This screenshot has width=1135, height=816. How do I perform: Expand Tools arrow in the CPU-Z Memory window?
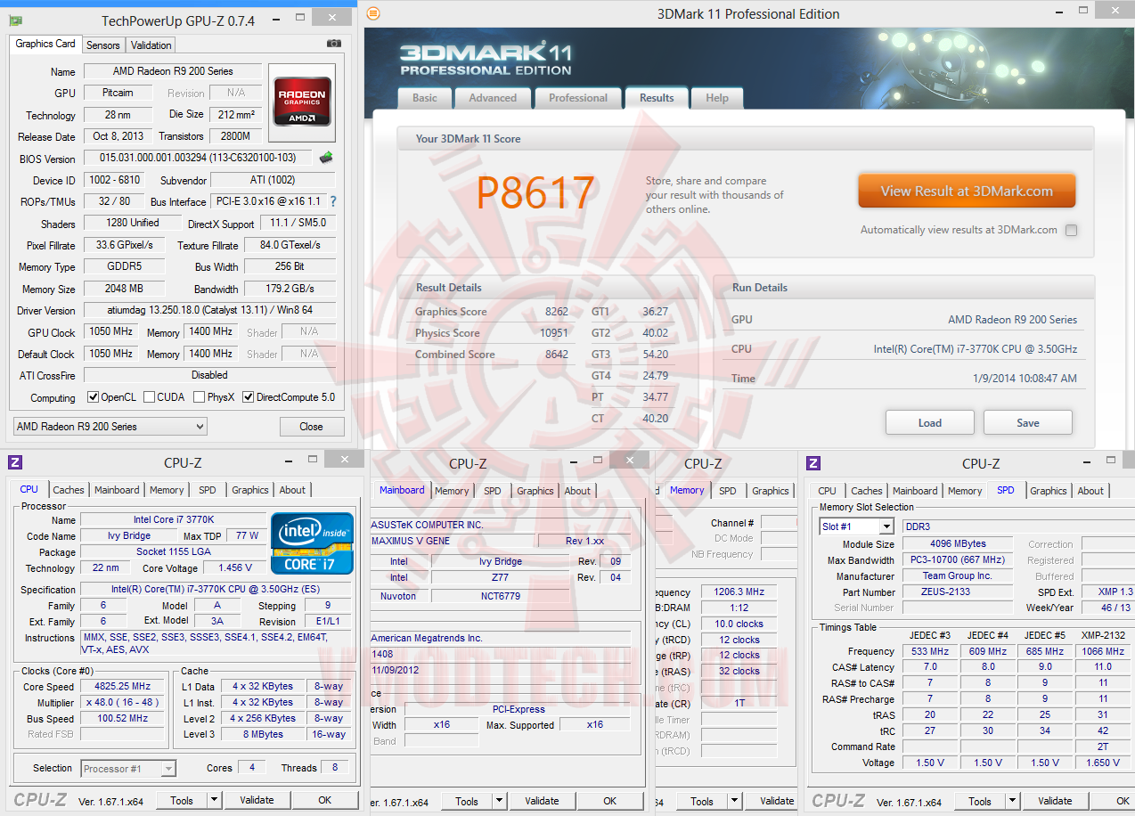tap(734, 801)
